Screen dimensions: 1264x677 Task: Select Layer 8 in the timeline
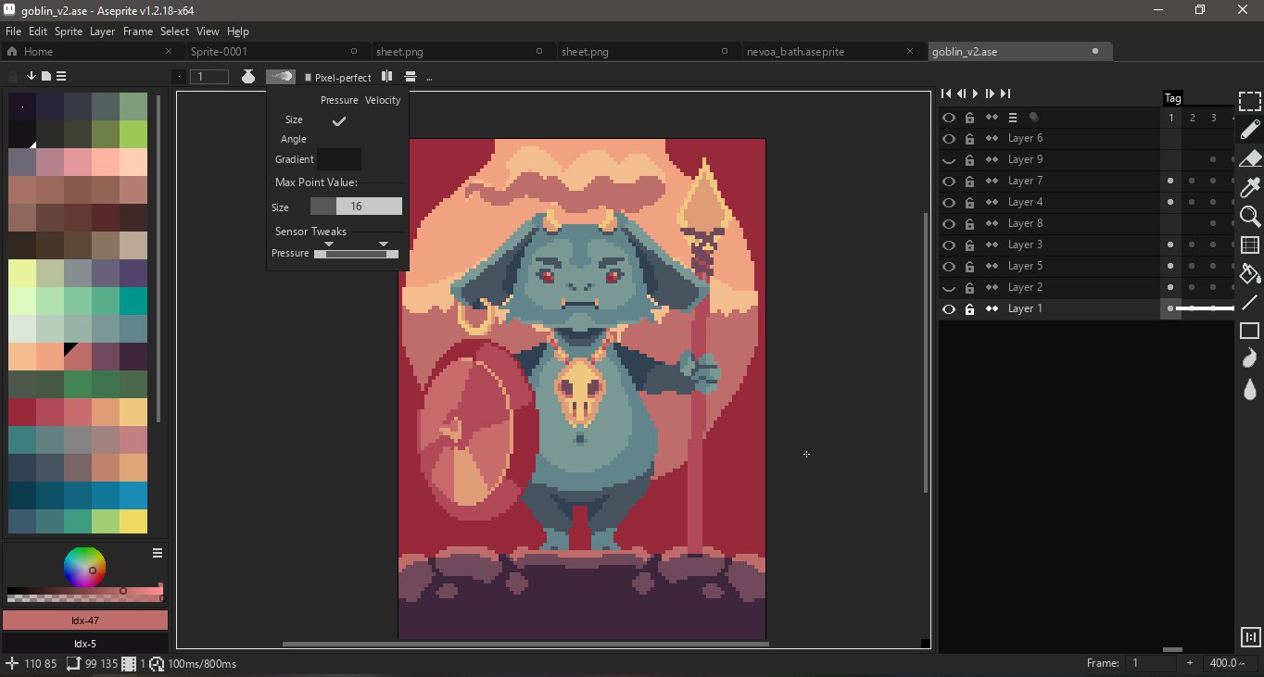coord(1026,224)
